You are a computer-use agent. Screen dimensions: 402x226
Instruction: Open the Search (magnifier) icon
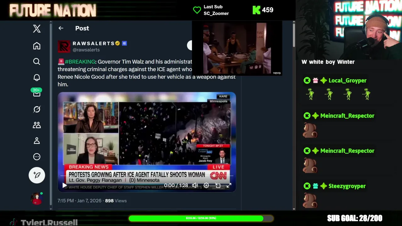[37, 62]
